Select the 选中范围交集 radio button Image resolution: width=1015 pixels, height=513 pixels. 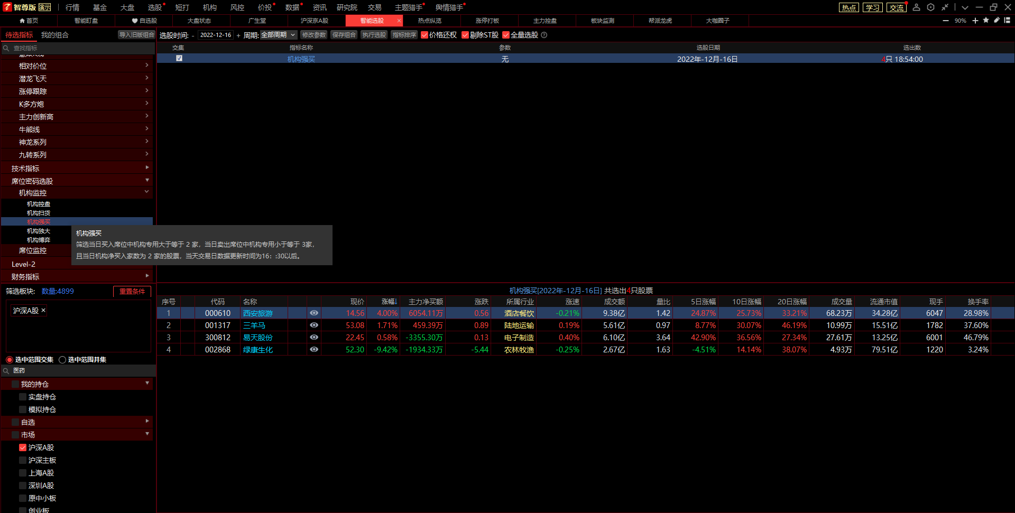pos(10,360)
